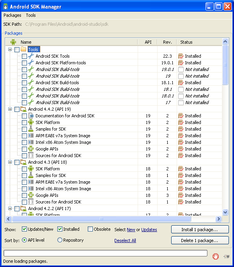Image resolution: width=234 pixels, height=267 pixels.
Task: Click the API 18 Google APIs icon
Action: point(31,195)
